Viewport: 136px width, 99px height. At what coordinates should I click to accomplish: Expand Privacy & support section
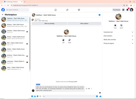(x=118, y=43)
